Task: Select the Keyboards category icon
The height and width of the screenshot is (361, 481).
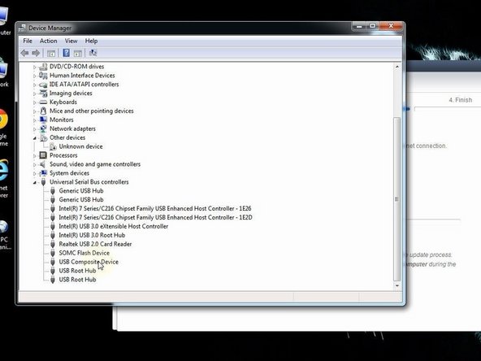Action: coord(43,102)
